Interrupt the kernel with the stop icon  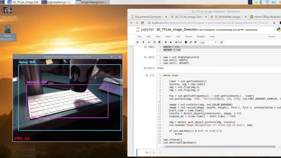(186, 42)
